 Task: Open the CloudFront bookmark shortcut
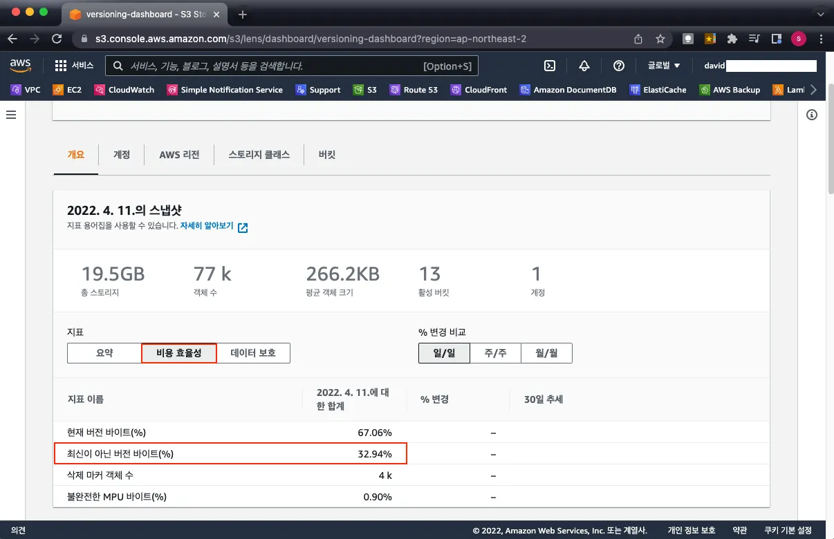pos(479,90)
